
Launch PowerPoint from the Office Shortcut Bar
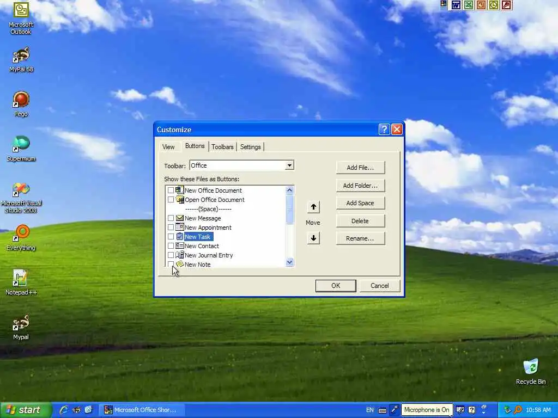click(481, 4)
